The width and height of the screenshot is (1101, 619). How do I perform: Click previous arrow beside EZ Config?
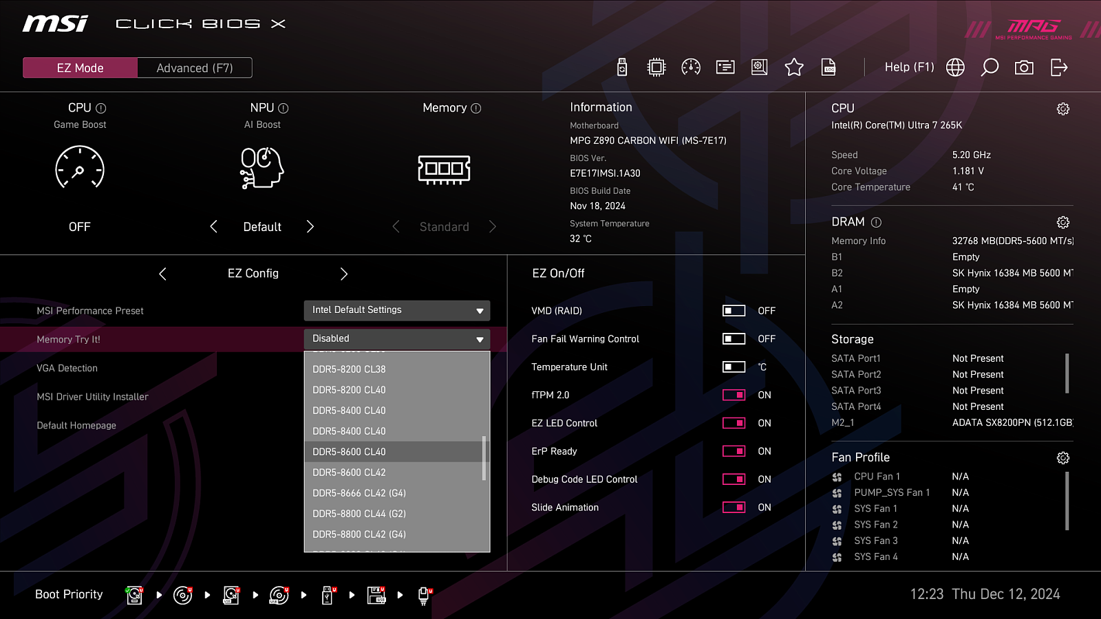[162, 274]
